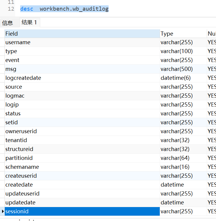Select the tenantid field cell
216x221 pixels.
82,140
